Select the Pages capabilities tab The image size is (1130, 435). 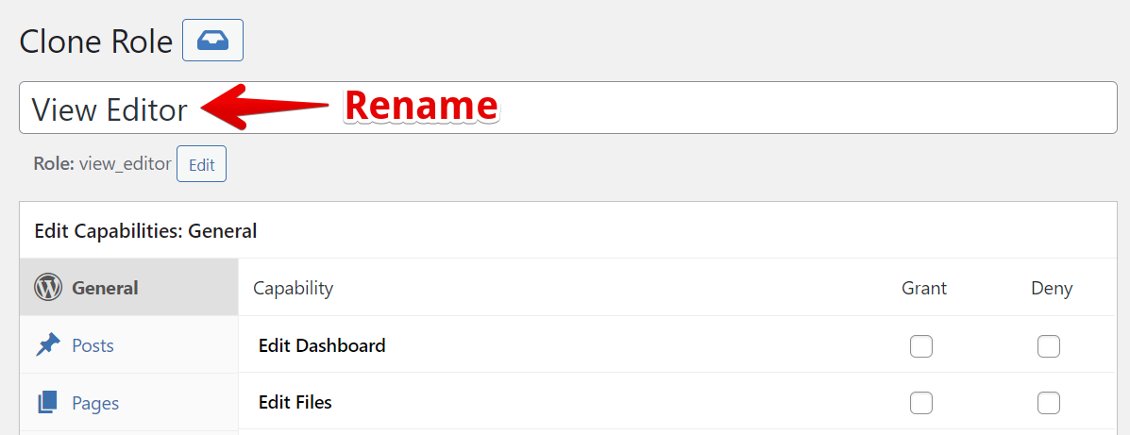coord(95,403)
